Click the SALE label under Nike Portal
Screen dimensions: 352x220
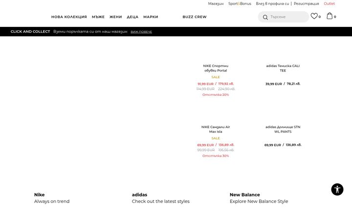point(216,77)
